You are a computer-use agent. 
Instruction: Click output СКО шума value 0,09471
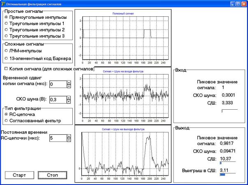[227, 151]
